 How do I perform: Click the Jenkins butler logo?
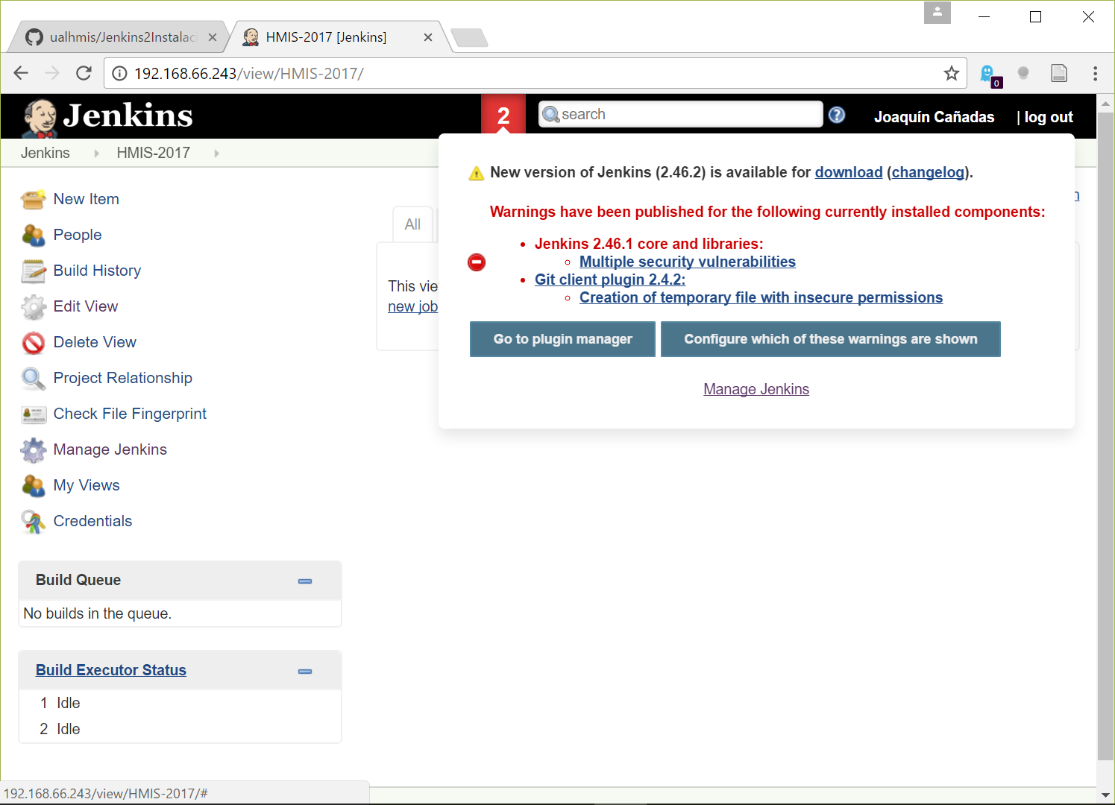point(40,118)
